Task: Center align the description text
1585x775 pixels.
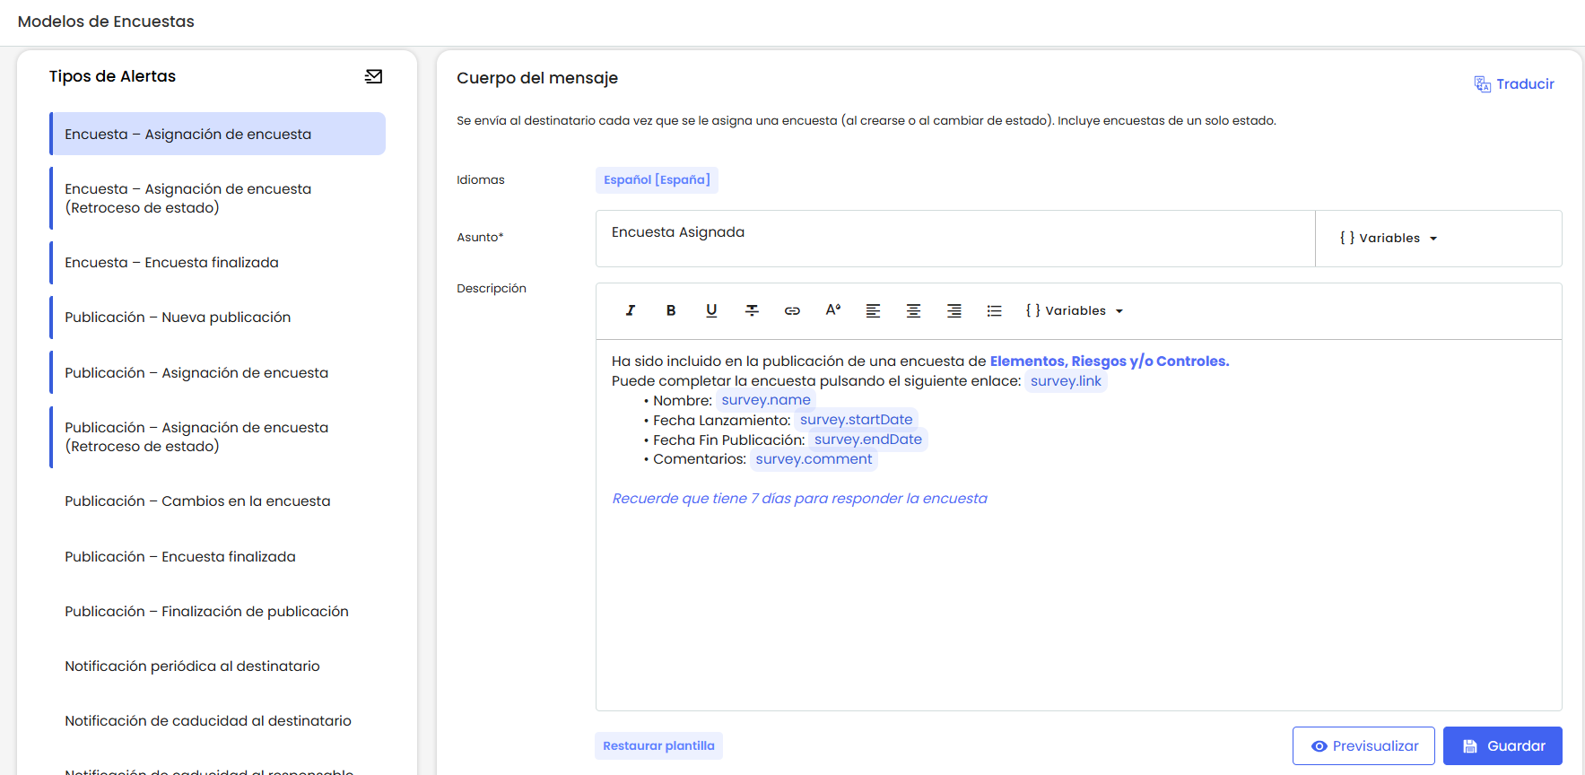Action: coord(913,310)
